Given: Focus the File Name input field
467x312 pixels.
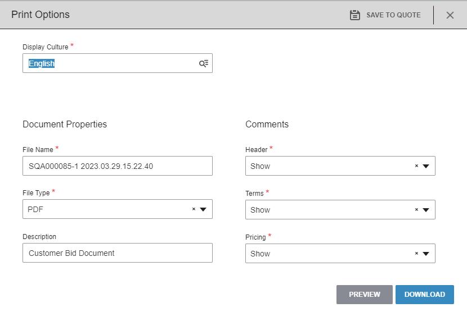Looking at the screenshot, I should [118, 166].
